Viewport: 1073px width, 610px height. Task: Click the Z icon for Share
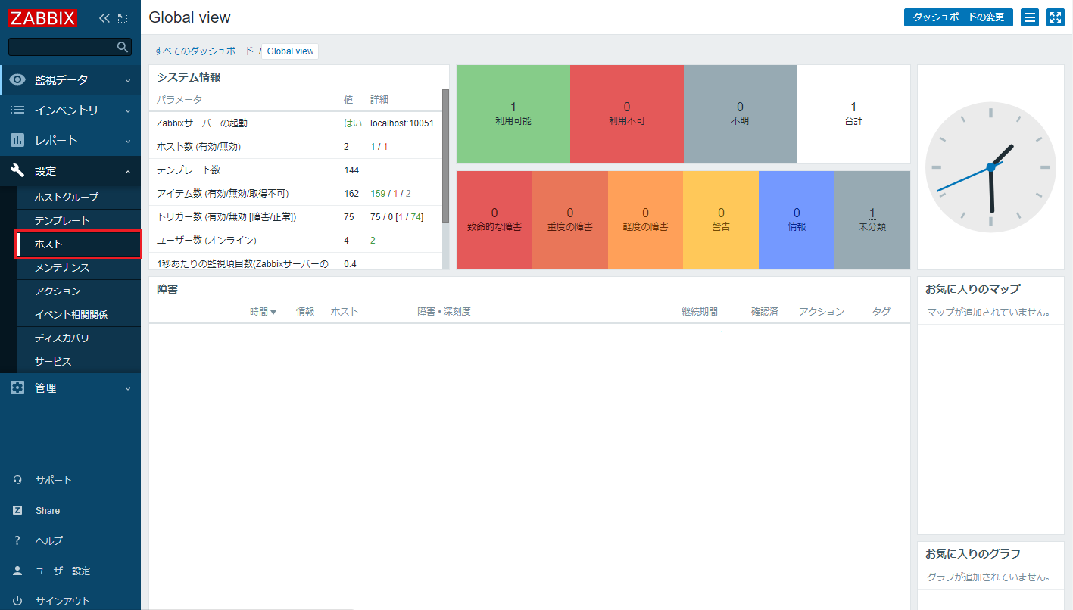coord(17,510)
